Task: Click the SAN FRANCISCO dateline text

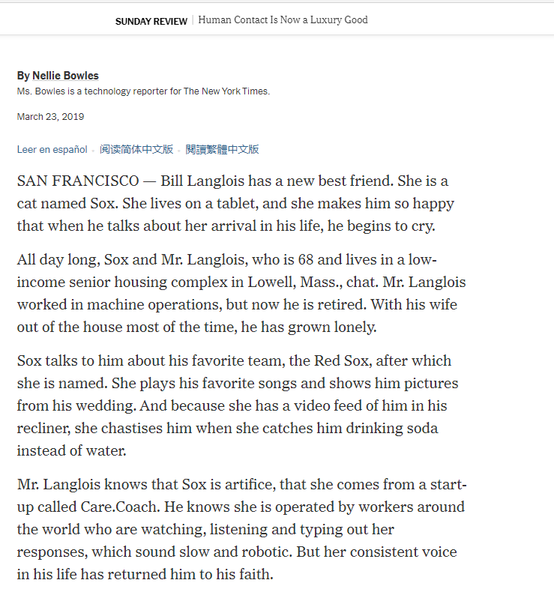Action: click(78, 181)
